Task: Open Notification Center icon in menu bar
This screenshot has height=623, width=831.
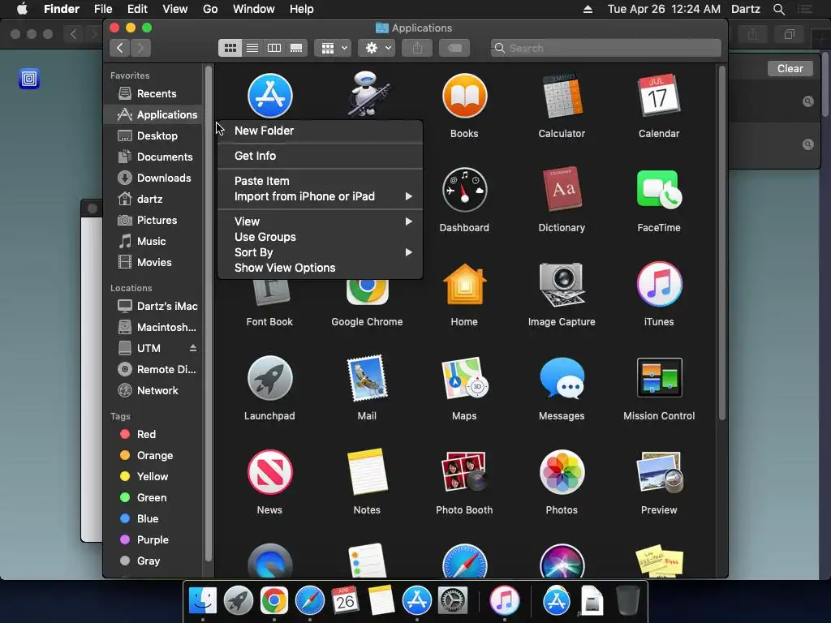Action: pos(805,9)
